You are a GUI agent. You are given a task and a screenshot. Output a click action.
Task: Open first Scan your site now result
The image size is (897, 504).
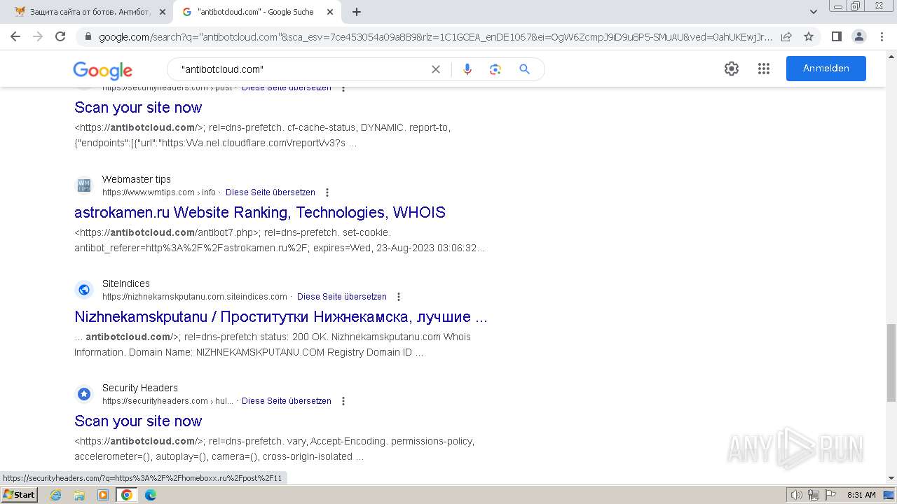point(138,108)
